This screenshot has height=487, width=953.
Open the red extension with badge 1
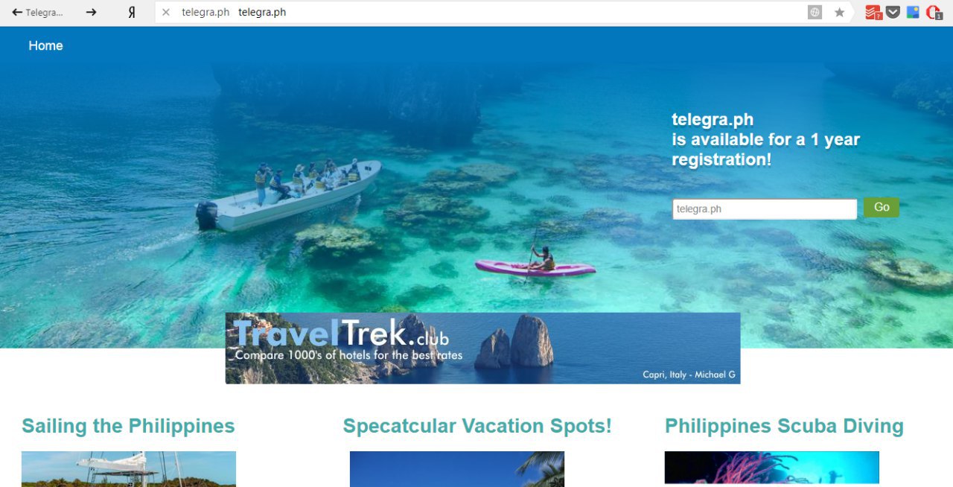(934, 12)
